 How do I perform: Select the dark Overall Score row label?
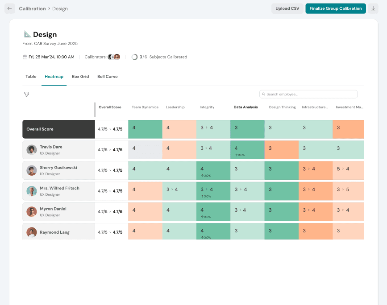tap(59, 129)
